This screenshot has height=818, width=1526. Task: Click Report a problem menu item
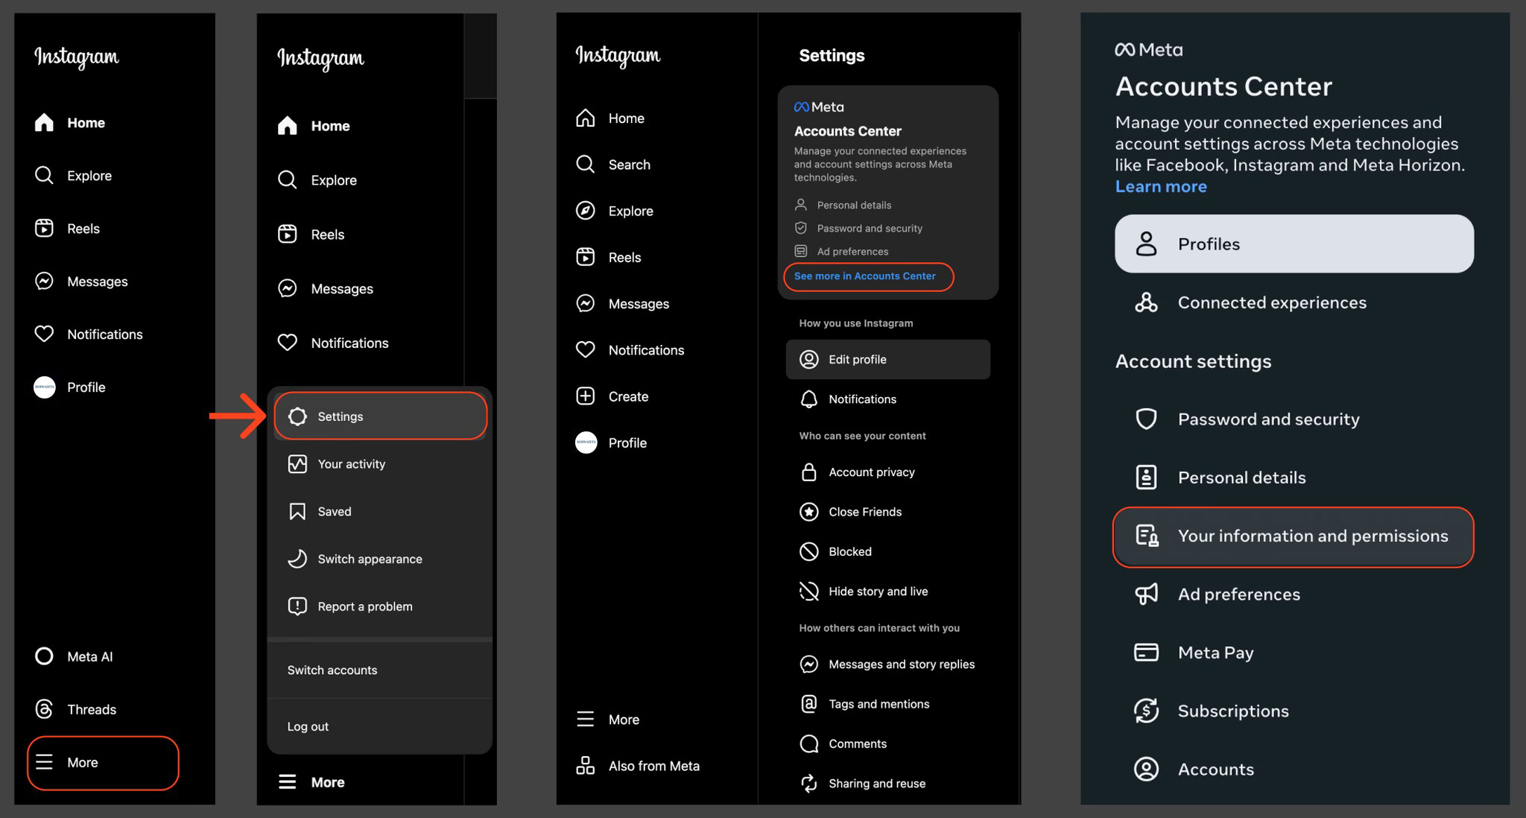click(364, 606)
